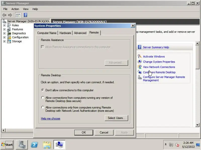
Task: Launch Windows PowerShell from the taskbar
Action: 34,145
